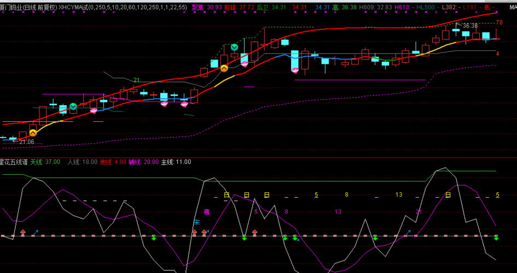
Task: Click the 21.06 low price annotation
Action: point(27,142)
